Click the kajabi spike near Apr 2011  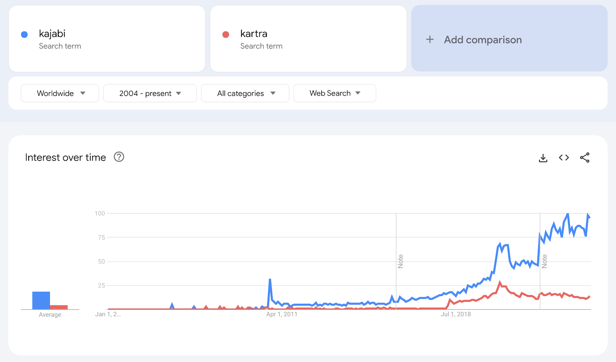tap(270, 280)
